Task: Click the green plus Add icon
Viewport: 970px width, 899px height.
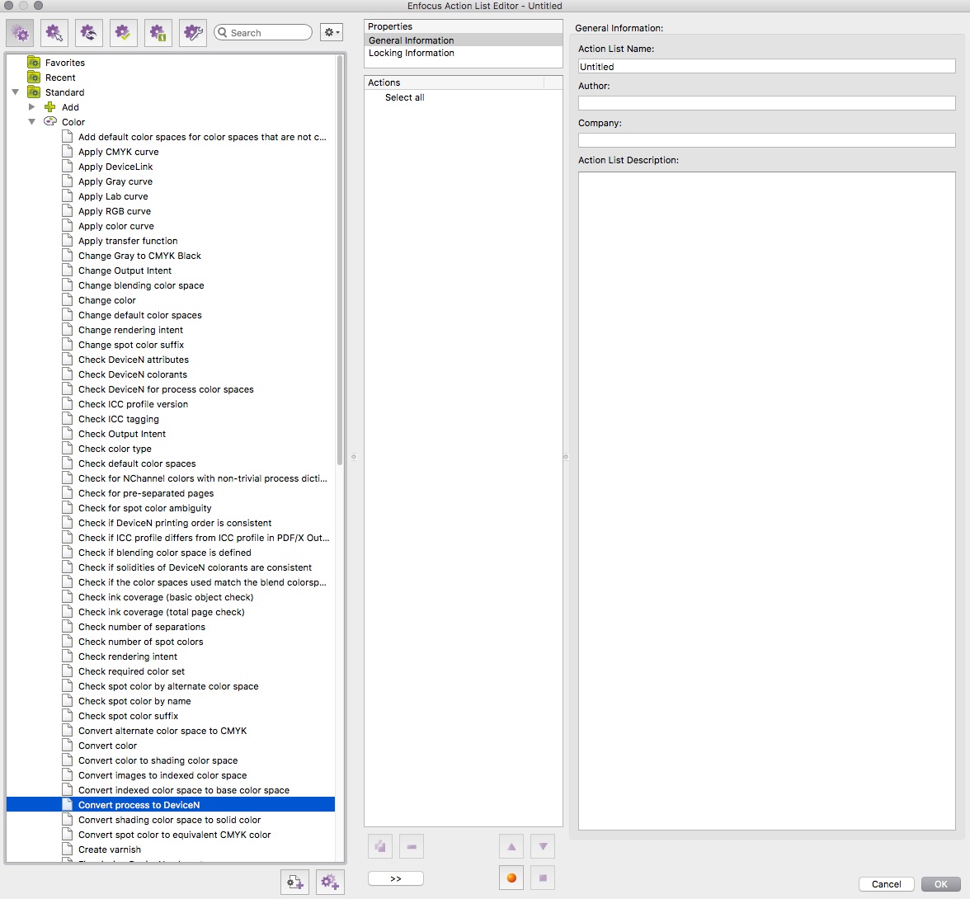Action: click(50, 107)
